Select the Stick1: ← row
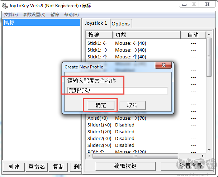218x177 pixels. (146, 43)
